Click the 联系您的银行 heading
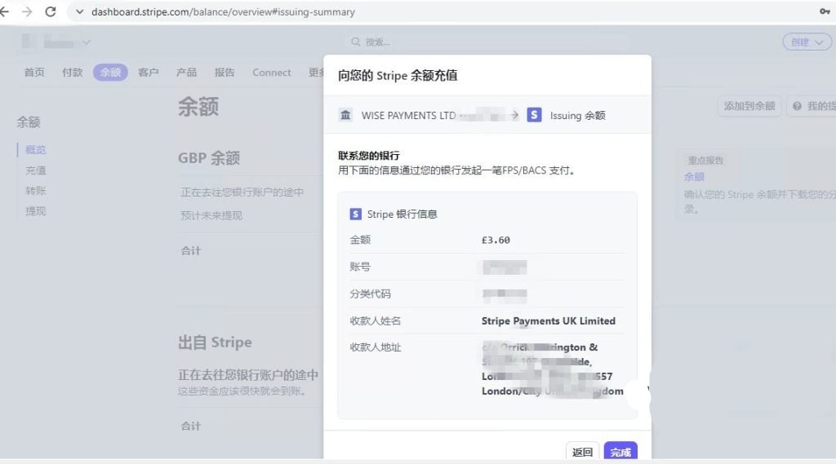This screenshot has width=836, height=464. [369, 156]
